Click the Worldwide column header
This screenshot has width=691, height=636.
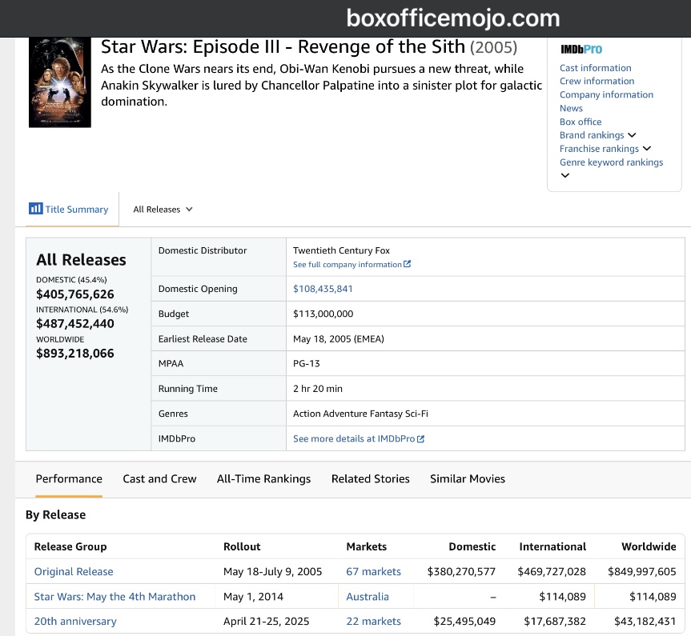click(x=649, y=546)
